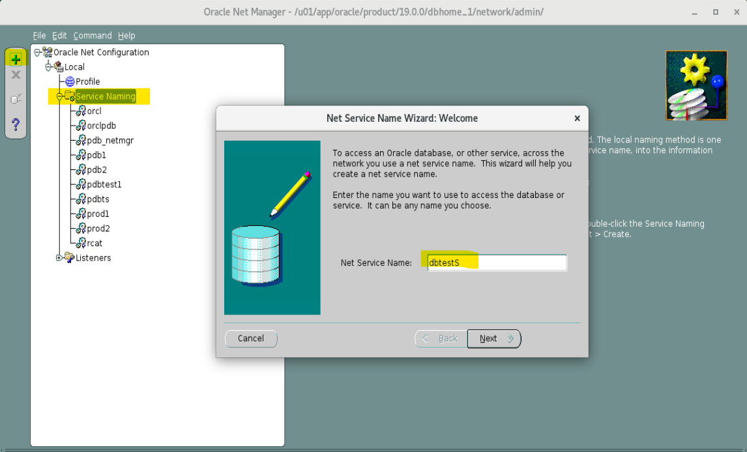Viewport: 747px width, 452px height.
Task: Click the gray X Delete icon
Action: click(16, 75)
